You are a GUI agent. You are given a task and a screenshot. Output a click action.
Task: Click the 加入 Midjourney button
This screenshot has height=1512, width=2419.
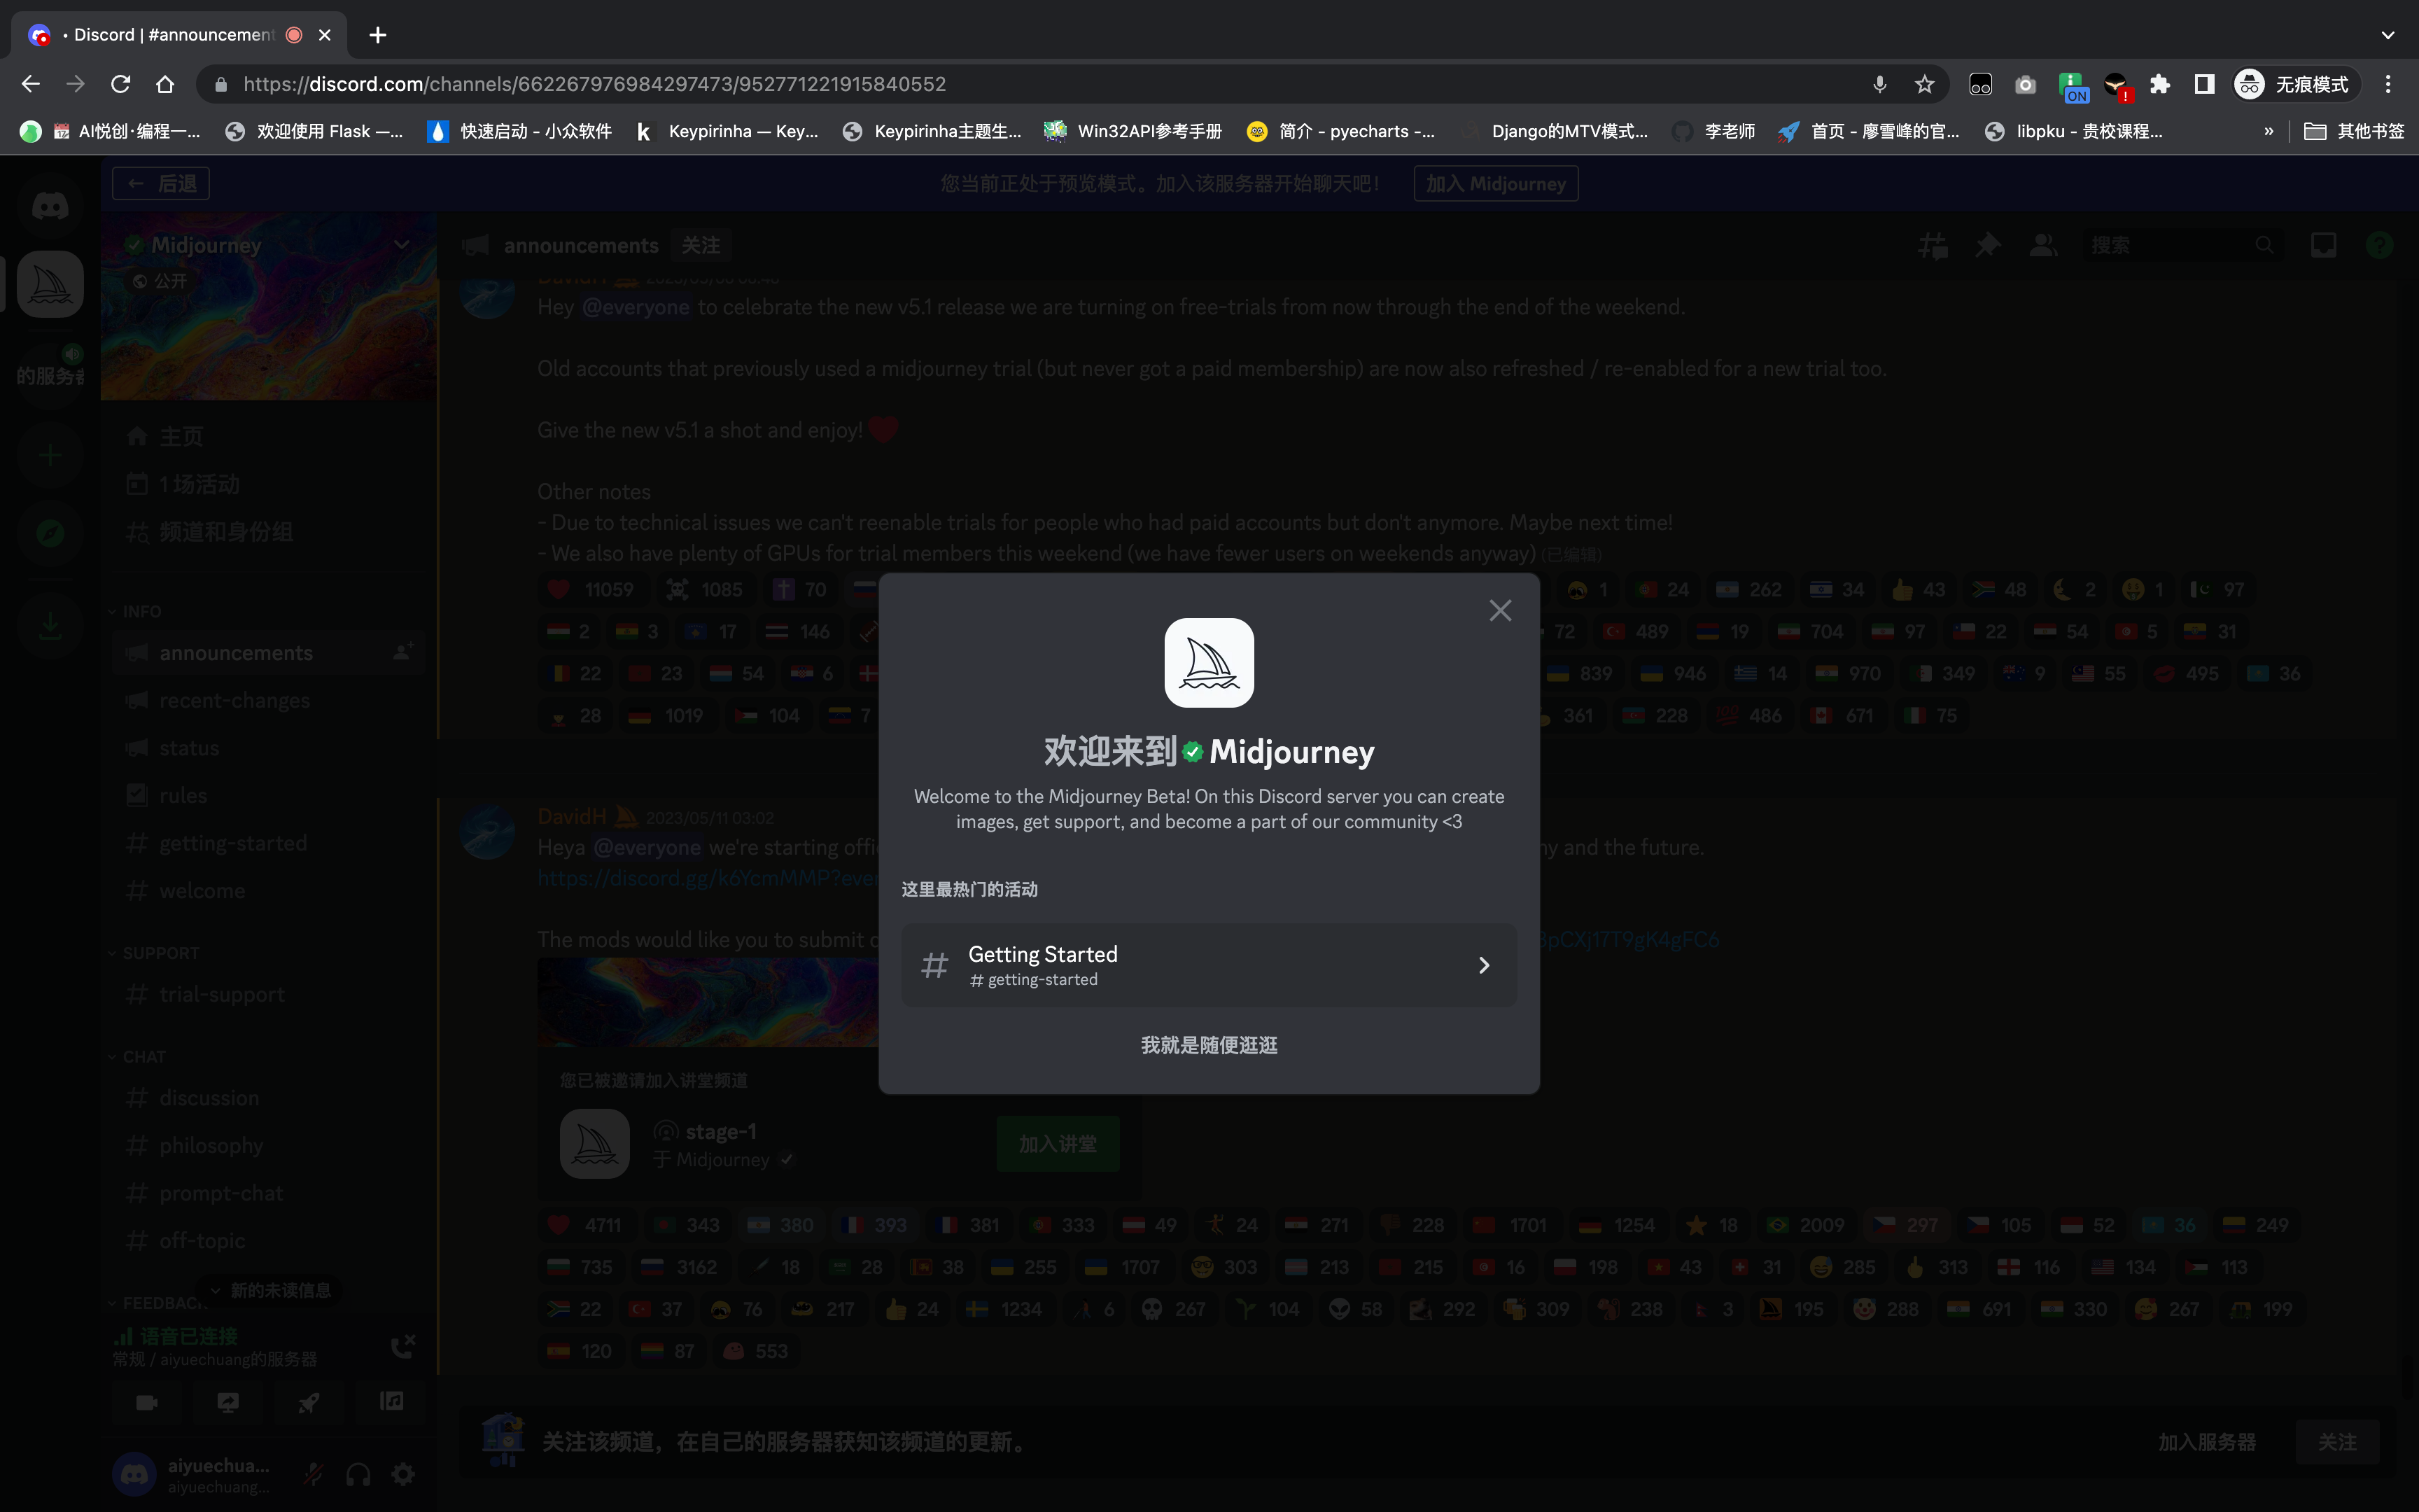(1495, 184)
